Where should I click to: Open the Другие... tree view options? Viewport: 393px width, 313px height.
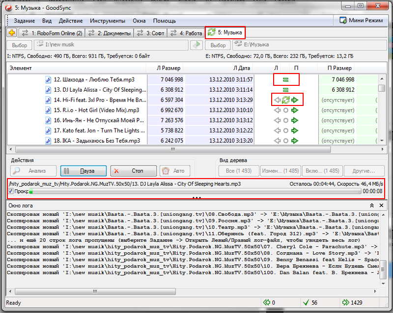[x=364, y=171]
